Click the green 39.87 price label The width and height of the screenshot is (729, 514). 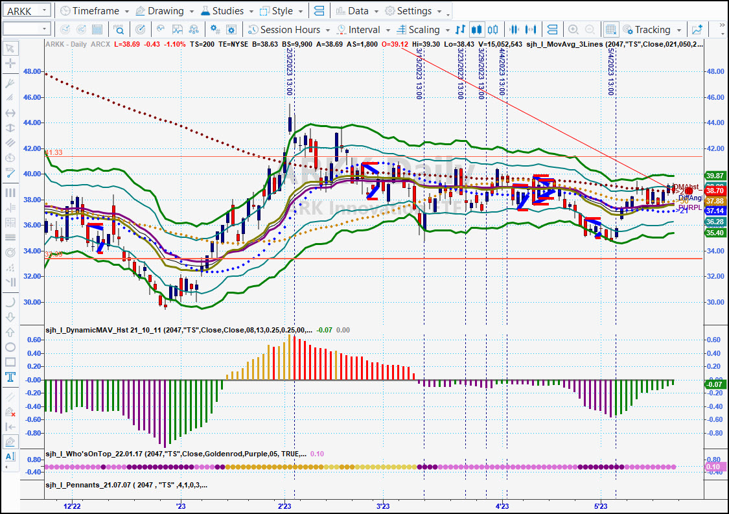pos(715,176)
